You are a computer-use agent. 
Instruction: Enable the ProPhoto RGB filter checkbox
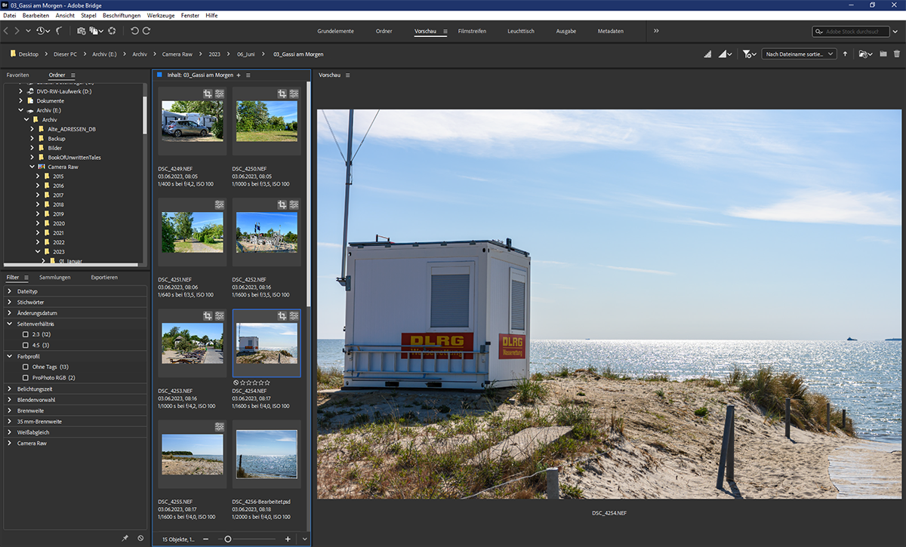(x=26, y=377)
